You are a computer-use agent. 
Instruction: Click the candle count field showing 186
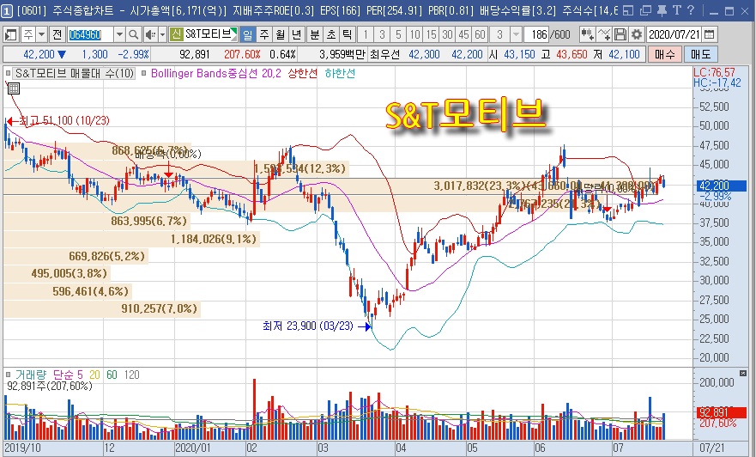click(536, 34)
